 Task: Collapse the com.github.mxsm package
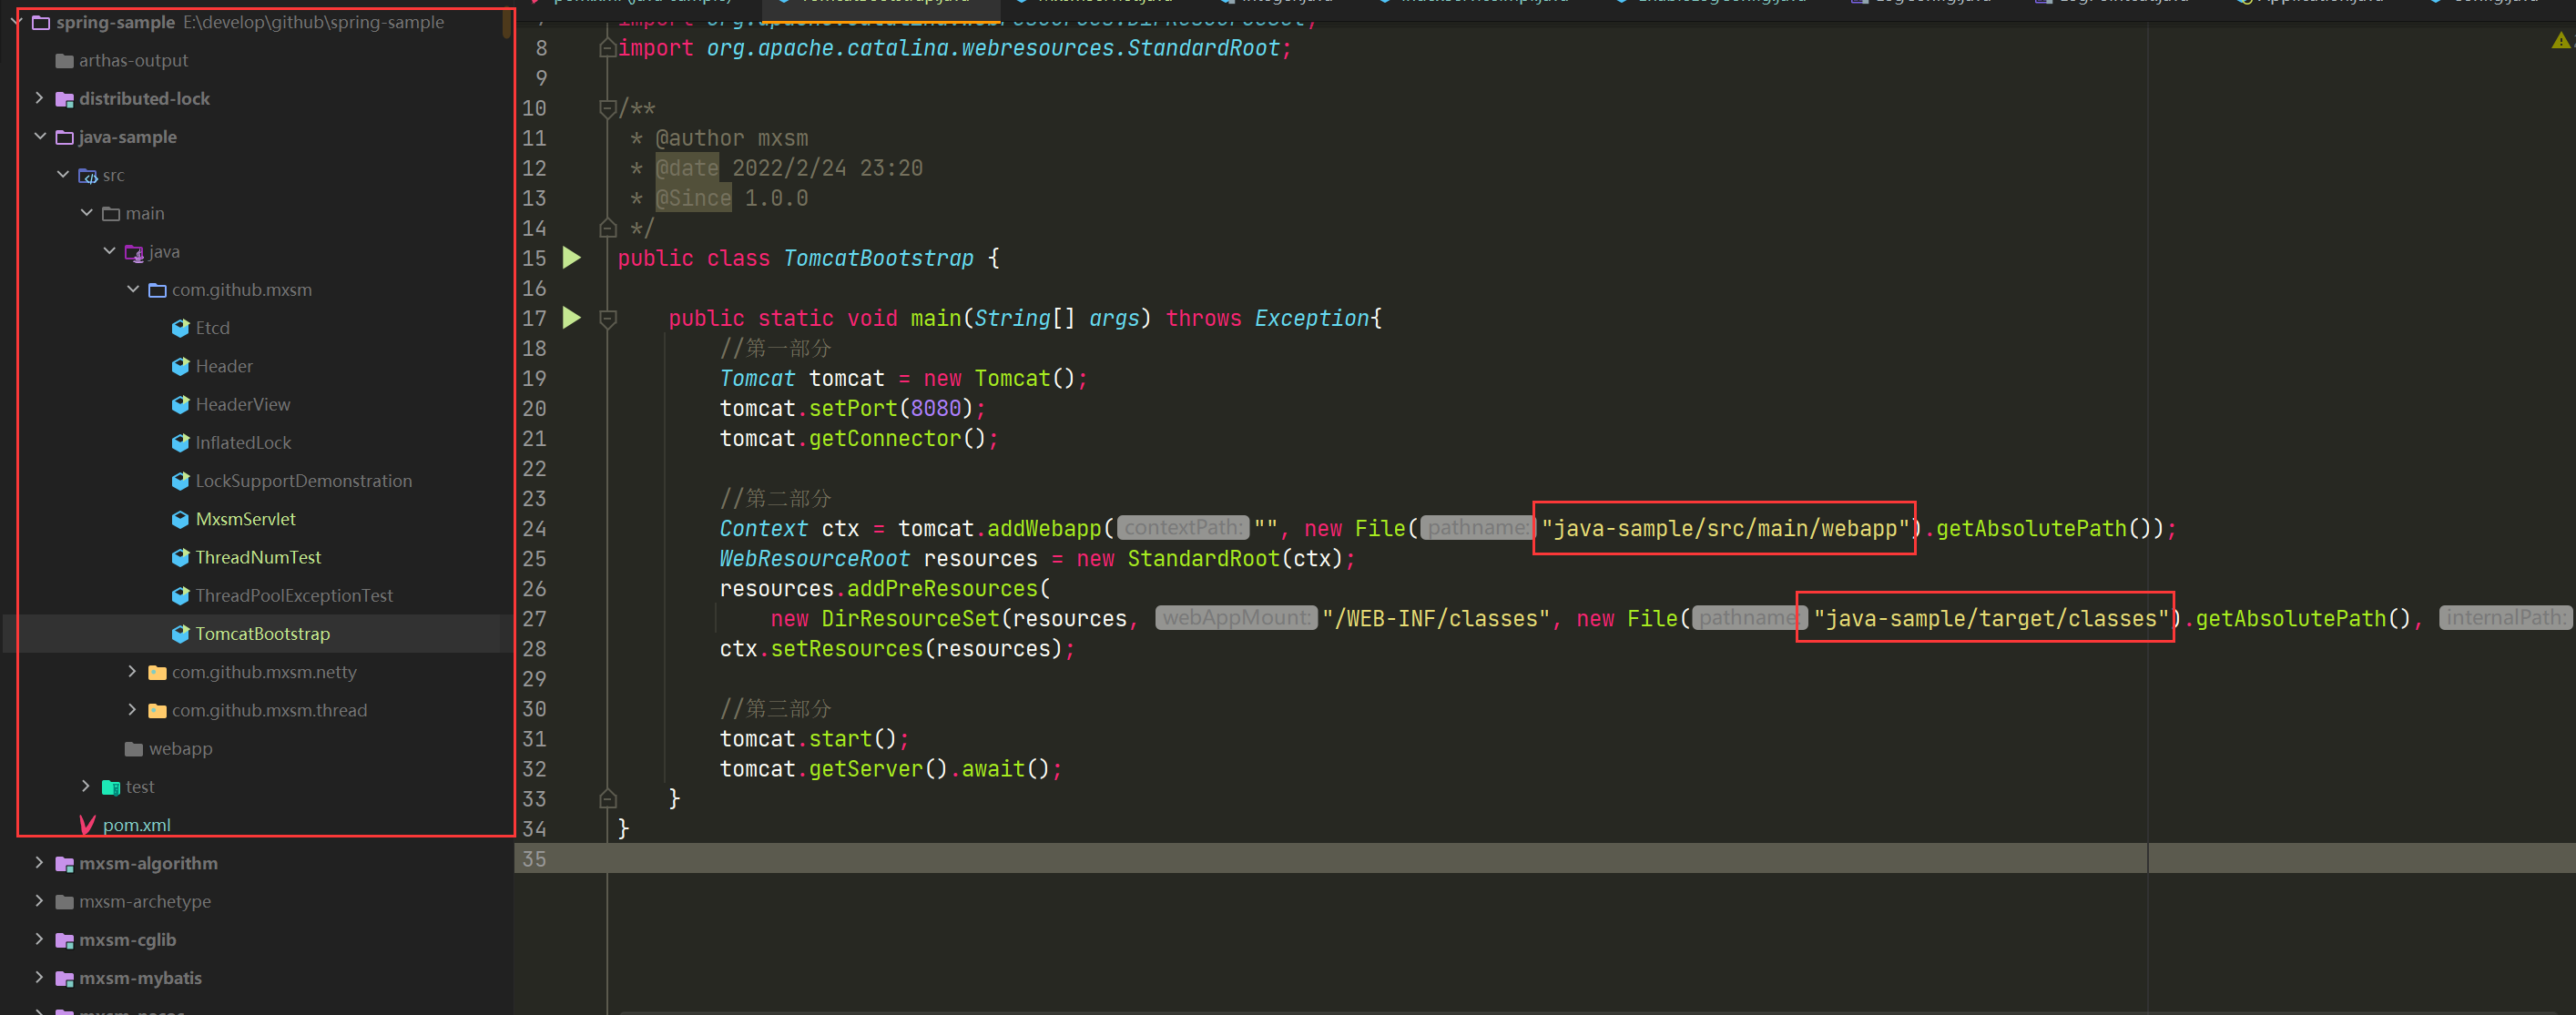tap(132, 289)
